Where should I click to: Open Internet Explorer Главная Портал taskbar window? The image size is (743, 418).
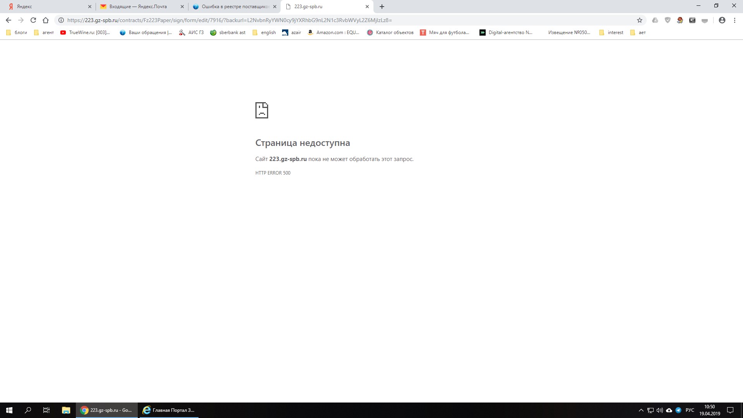click(169, 410)
